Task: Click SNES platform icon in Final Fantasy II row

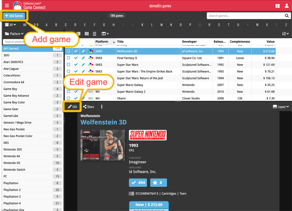Action: [x=91, y=58]
